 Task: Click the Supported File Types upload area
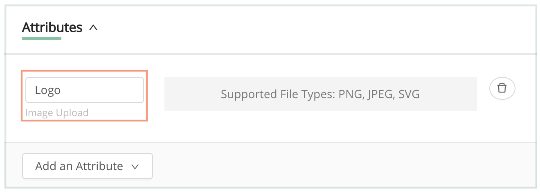320,94
